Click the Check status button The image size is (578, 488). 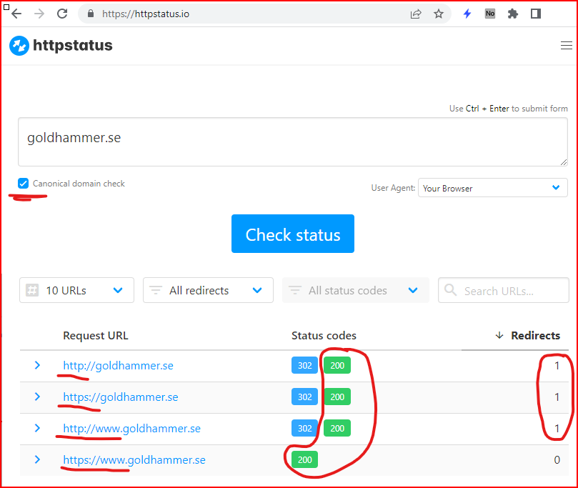[293, 234]
